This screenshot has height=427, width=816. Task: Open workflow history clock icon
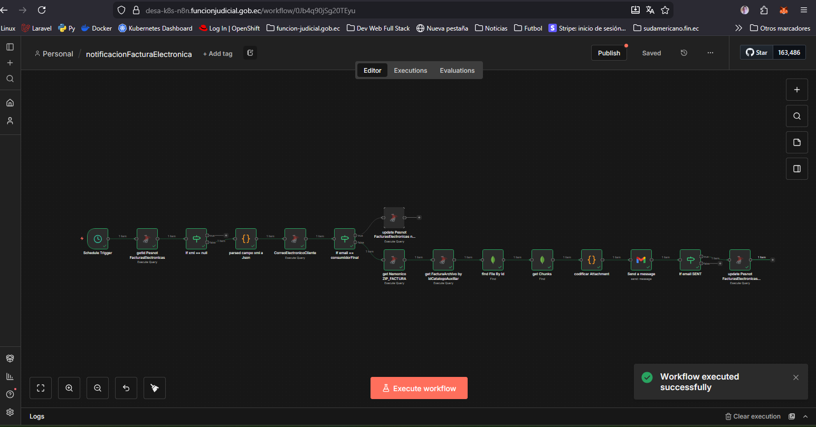pos(684,53)
